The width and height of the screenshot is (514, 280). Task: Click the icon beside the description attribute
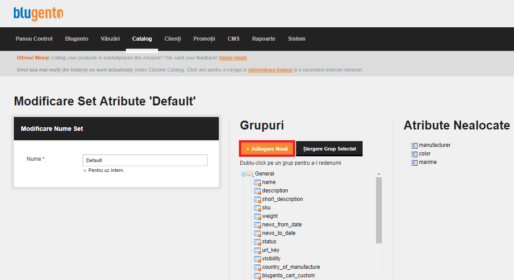pyautogui.click(x=258, y=191)
